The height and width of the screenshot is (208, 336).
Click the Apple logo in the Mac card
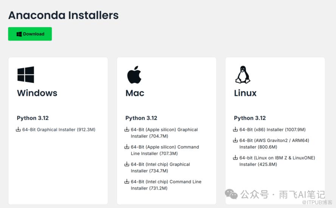[x=134, y=75]
